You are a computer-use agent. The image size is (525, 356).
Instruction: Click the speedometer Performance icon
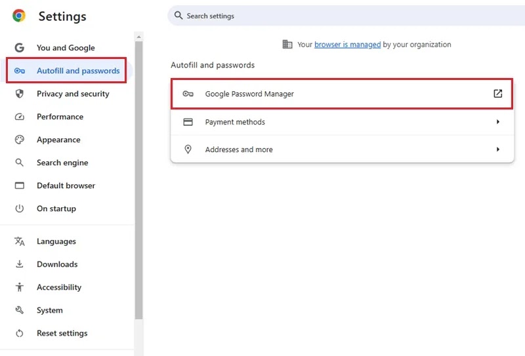20,117
